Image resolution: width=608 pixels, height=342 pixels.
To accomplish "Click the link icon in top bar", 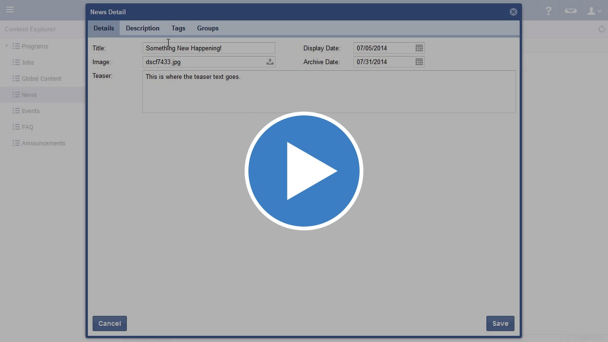I will pos(570,10).
